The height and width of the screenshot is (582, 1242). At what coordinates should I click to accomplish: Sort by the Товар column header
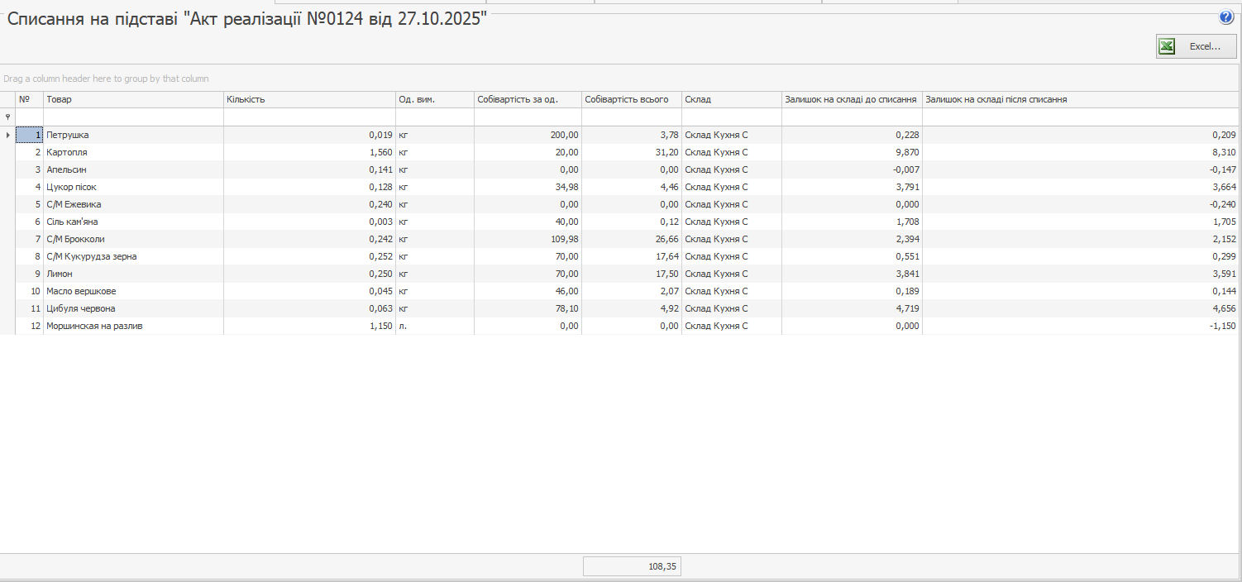(x=132, y=99)
